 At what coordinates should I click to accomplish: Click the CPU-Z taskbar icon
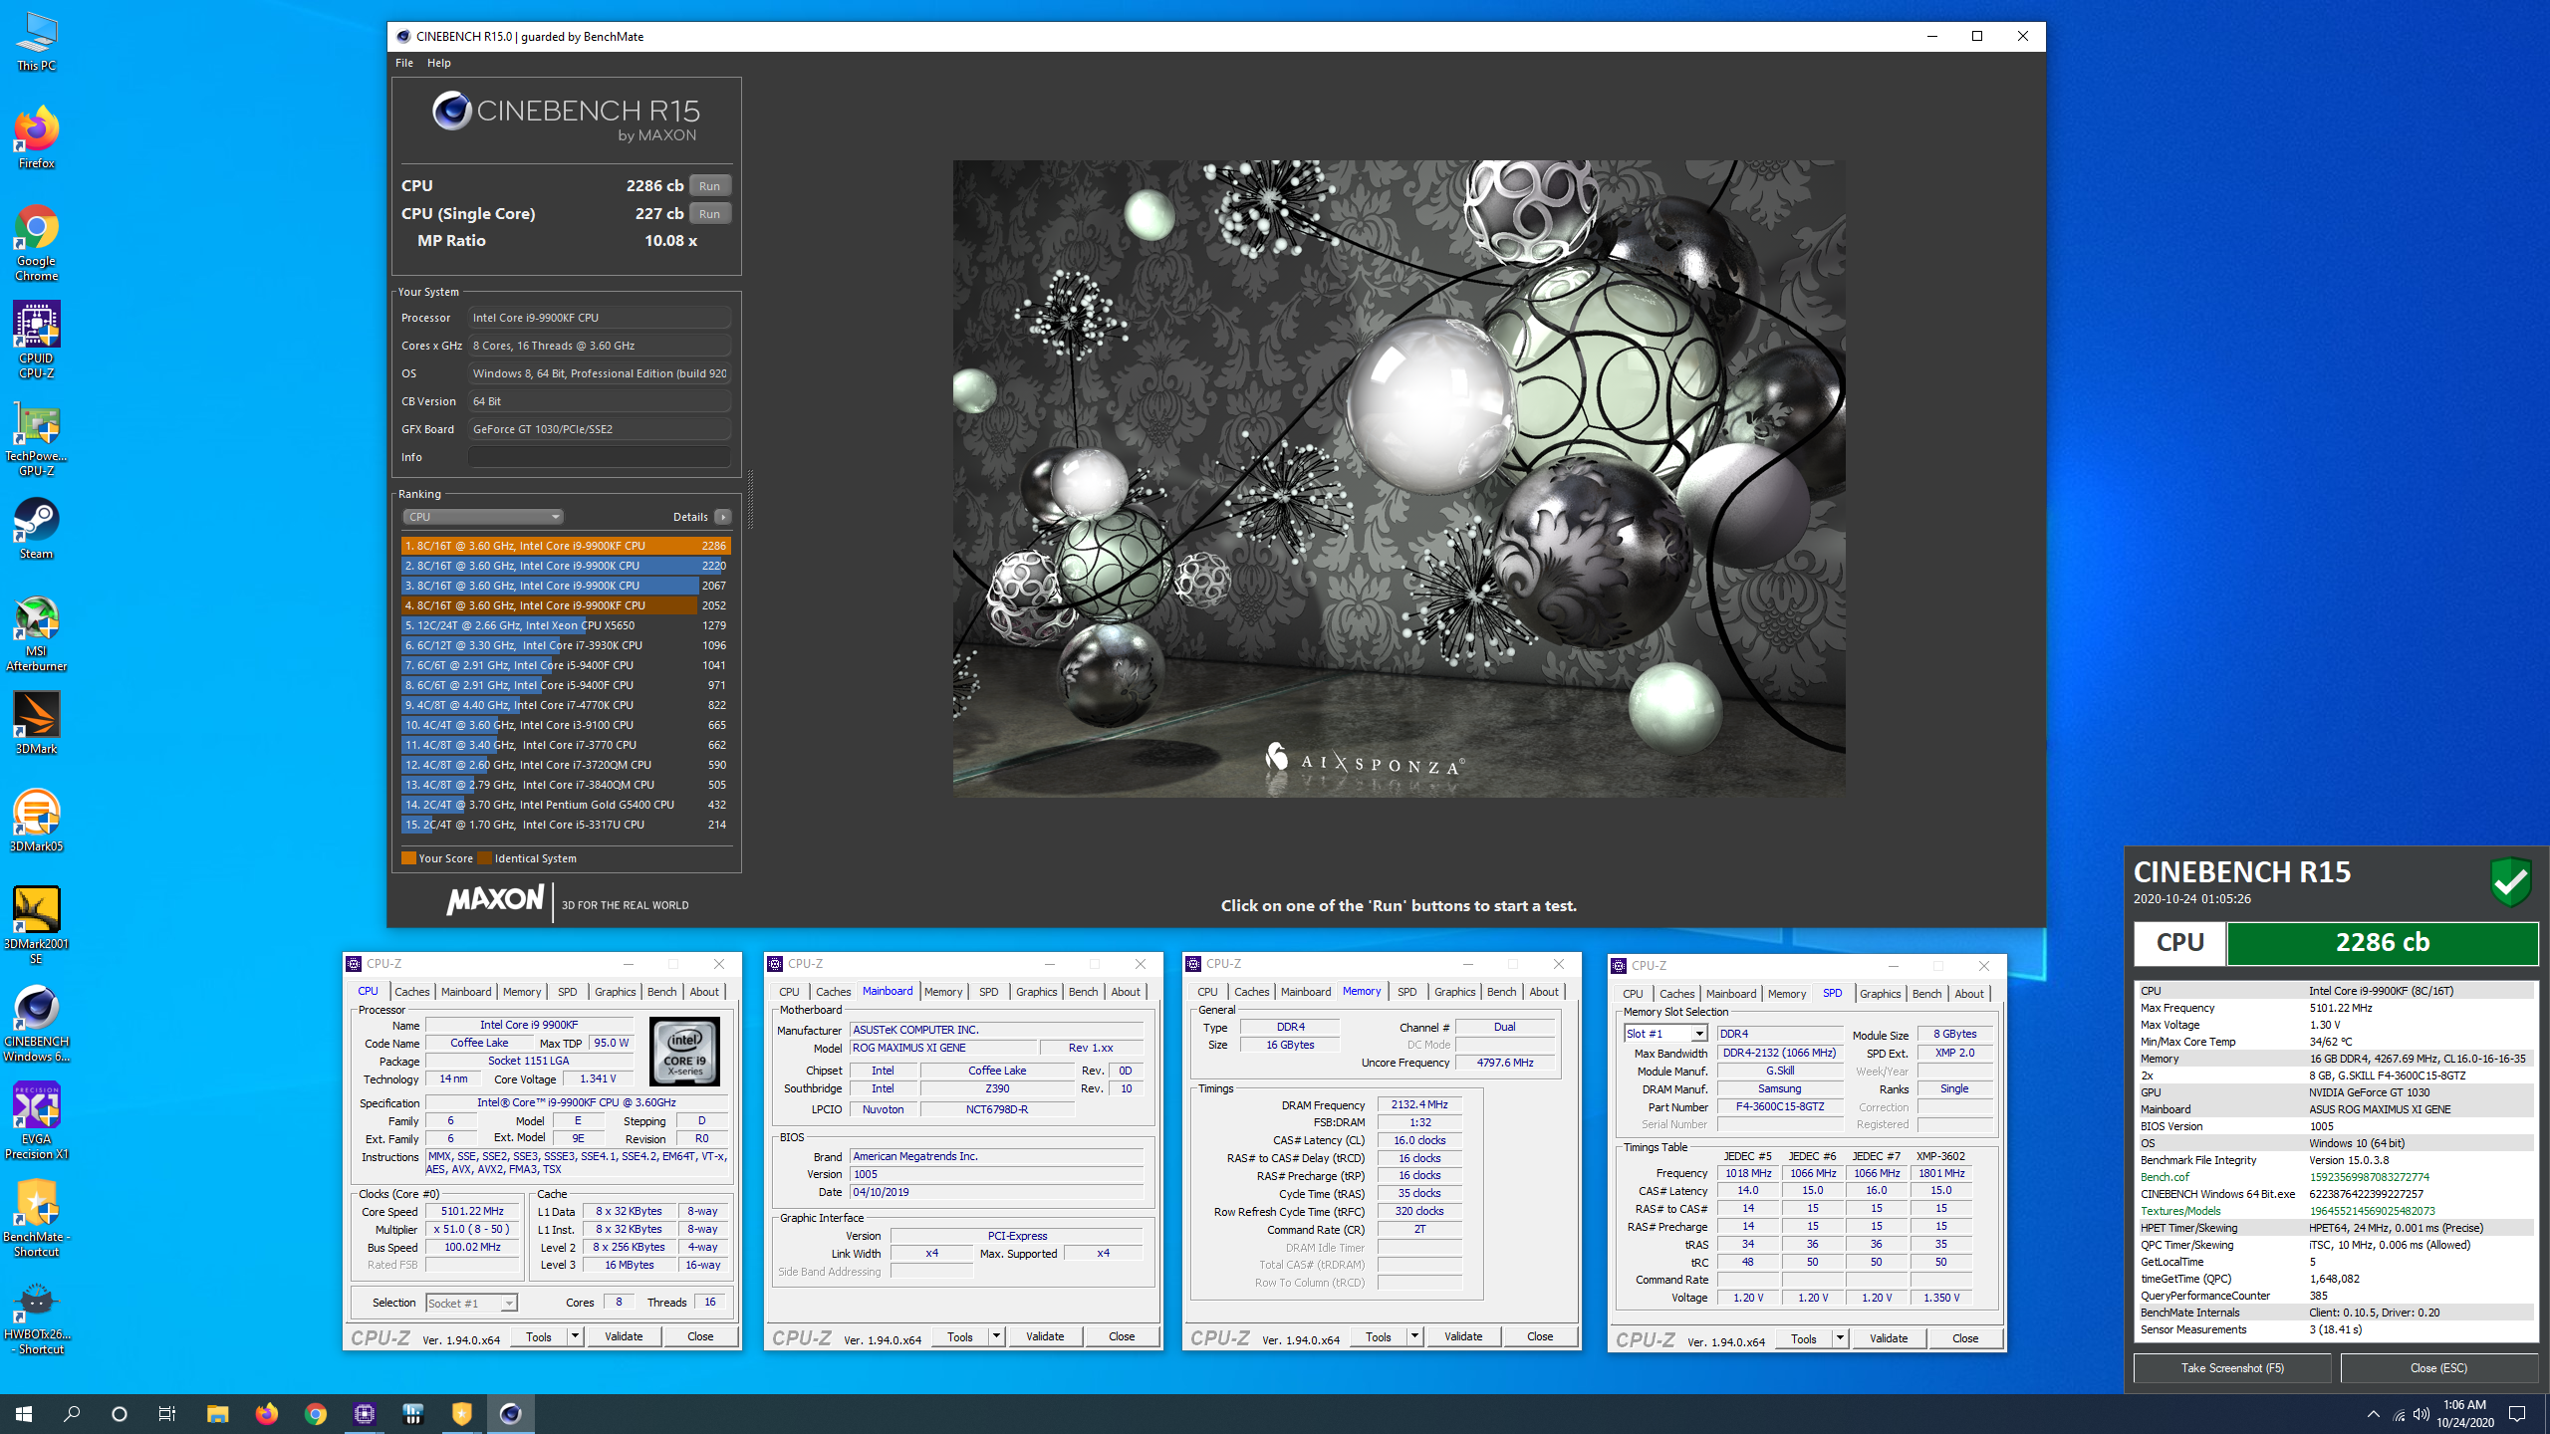click(x=365, y=1413)
